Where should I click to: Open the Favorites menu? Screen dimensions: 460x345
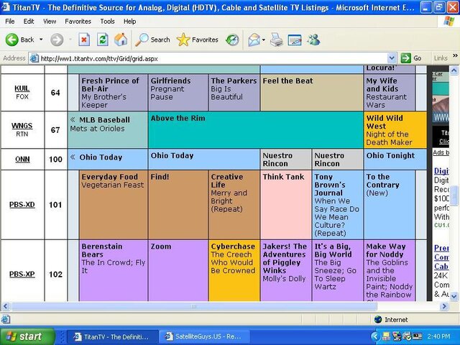[x=78, y=22]
